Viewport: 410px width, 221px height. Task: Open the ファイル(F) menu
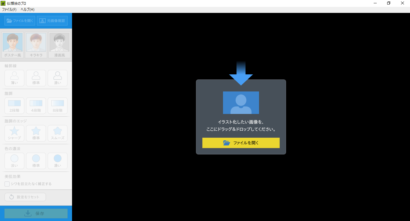[9, 10]
